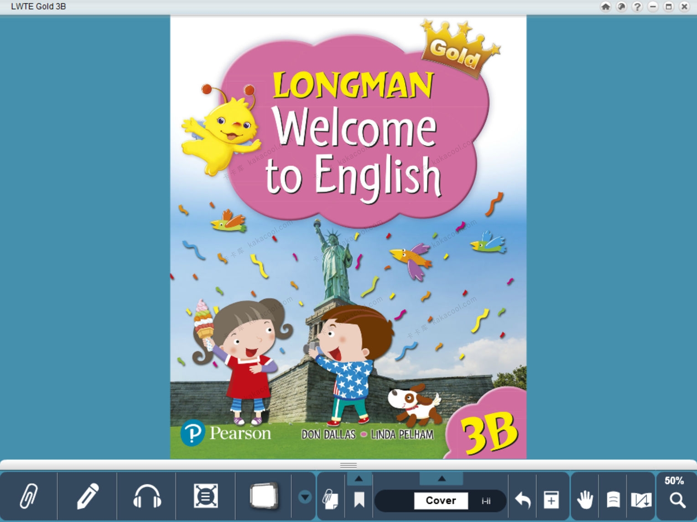Image resolution: width=697 pixels, height=522 pixels.
Task: Click the page flip download icon
Action: [641, 500]
